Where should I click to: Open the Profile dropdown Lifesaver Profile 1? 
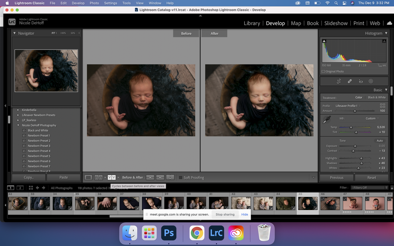click(348, 106)
